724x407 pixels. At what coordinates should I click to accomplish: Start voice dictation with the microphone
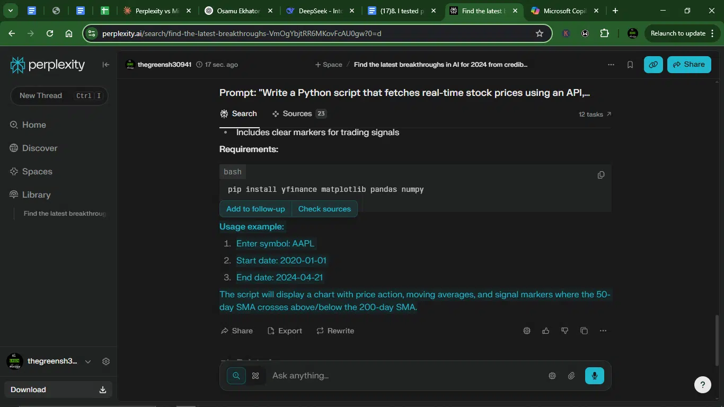coord(595,376)
